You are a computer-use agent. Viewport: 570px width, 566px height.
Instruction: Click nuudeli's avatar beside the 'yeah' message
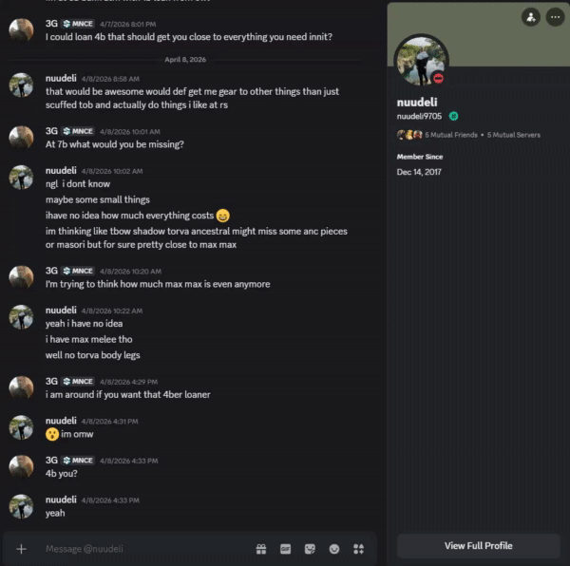[21, 506]
